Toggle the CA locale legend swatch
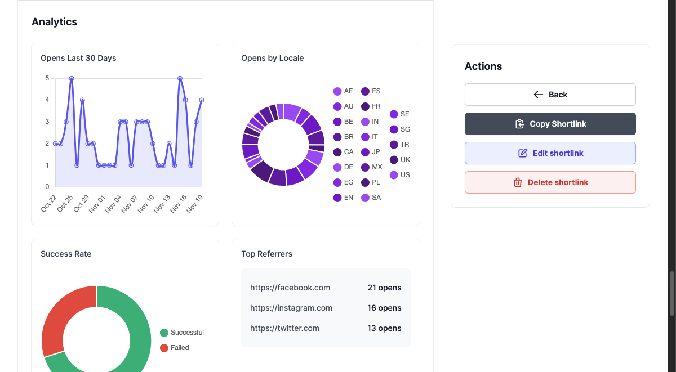The height and width of the screenshot is (372, 676). pos(337,152)
